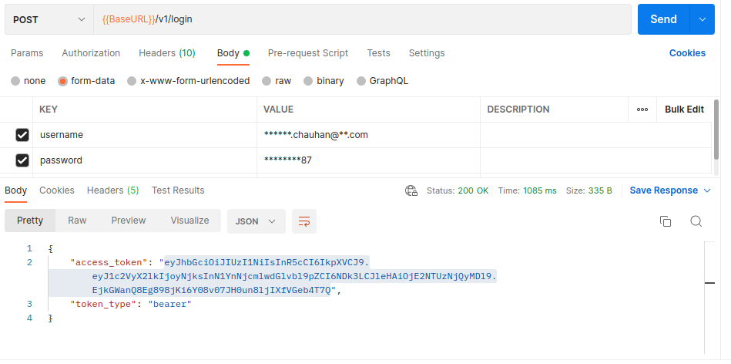The height and width of the screenshot is (364, 731).
Task: Switch to Raw response view
Action: (x=77, y=221)
